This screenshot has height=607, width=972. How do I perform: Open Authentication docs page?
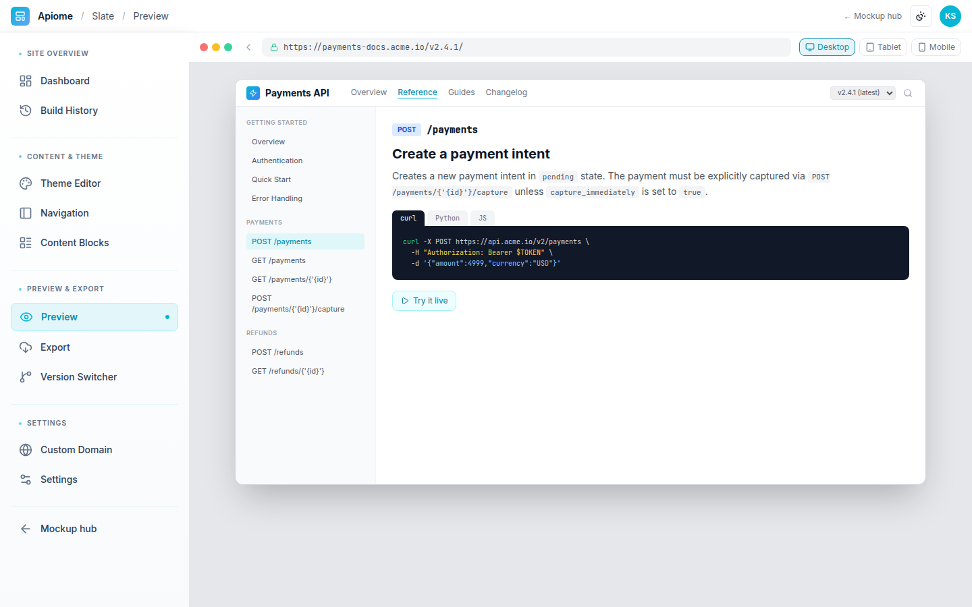click(305, 161)
